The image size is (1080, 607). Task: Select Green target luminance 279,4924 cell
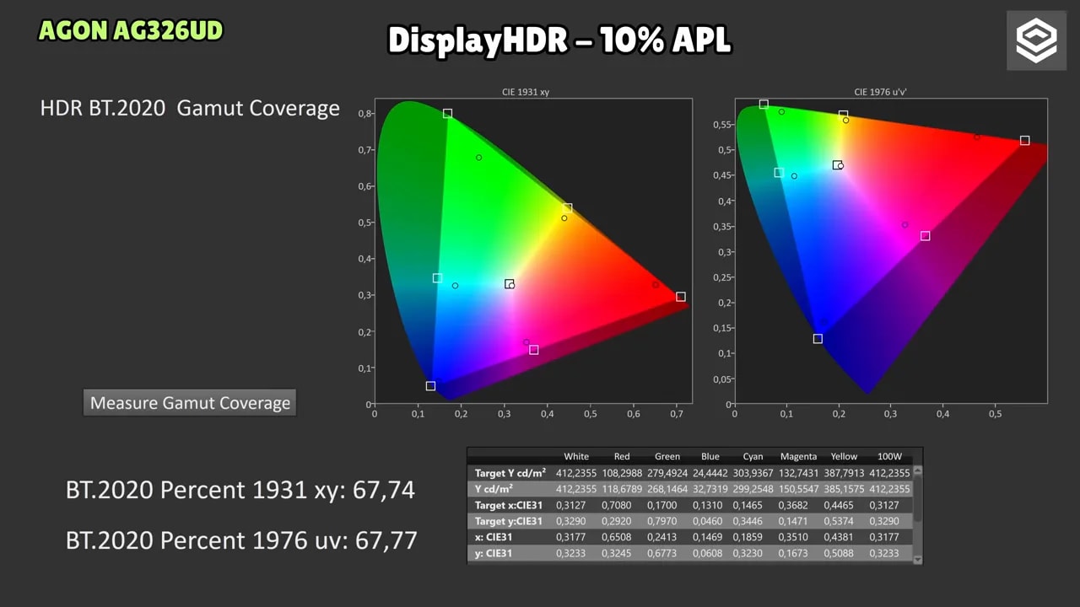point(667,473)
